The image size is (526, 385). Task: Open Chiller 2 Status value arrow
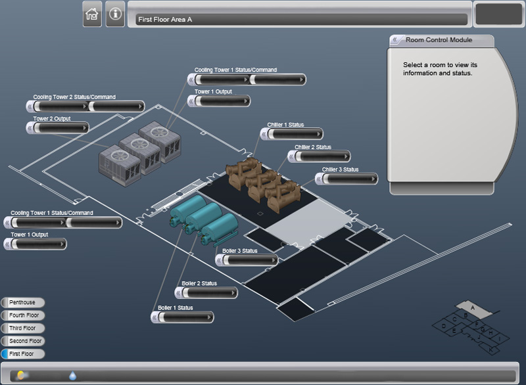347,156
